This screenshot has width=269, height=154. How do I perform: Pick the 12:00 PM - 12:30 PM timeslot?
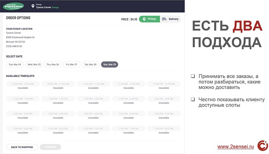pos(164,84)
